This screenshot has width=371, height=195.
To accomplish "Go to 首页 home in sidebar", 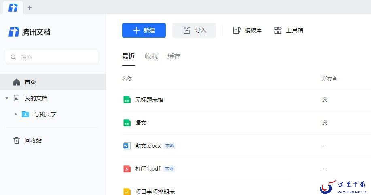I will [x=53, y=82].
